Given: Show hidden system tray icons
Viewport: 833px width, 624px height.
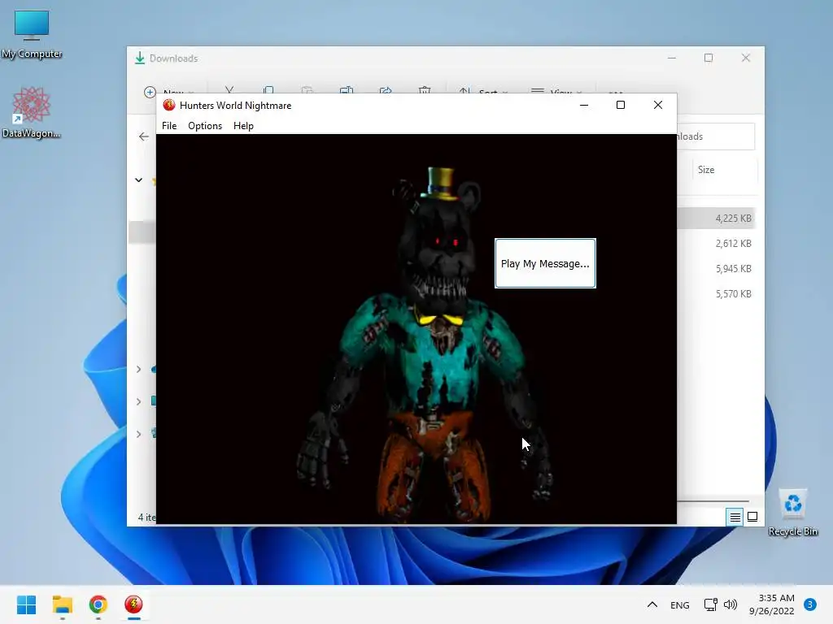Looking at the screenshot, I should [x=652, y=604].
